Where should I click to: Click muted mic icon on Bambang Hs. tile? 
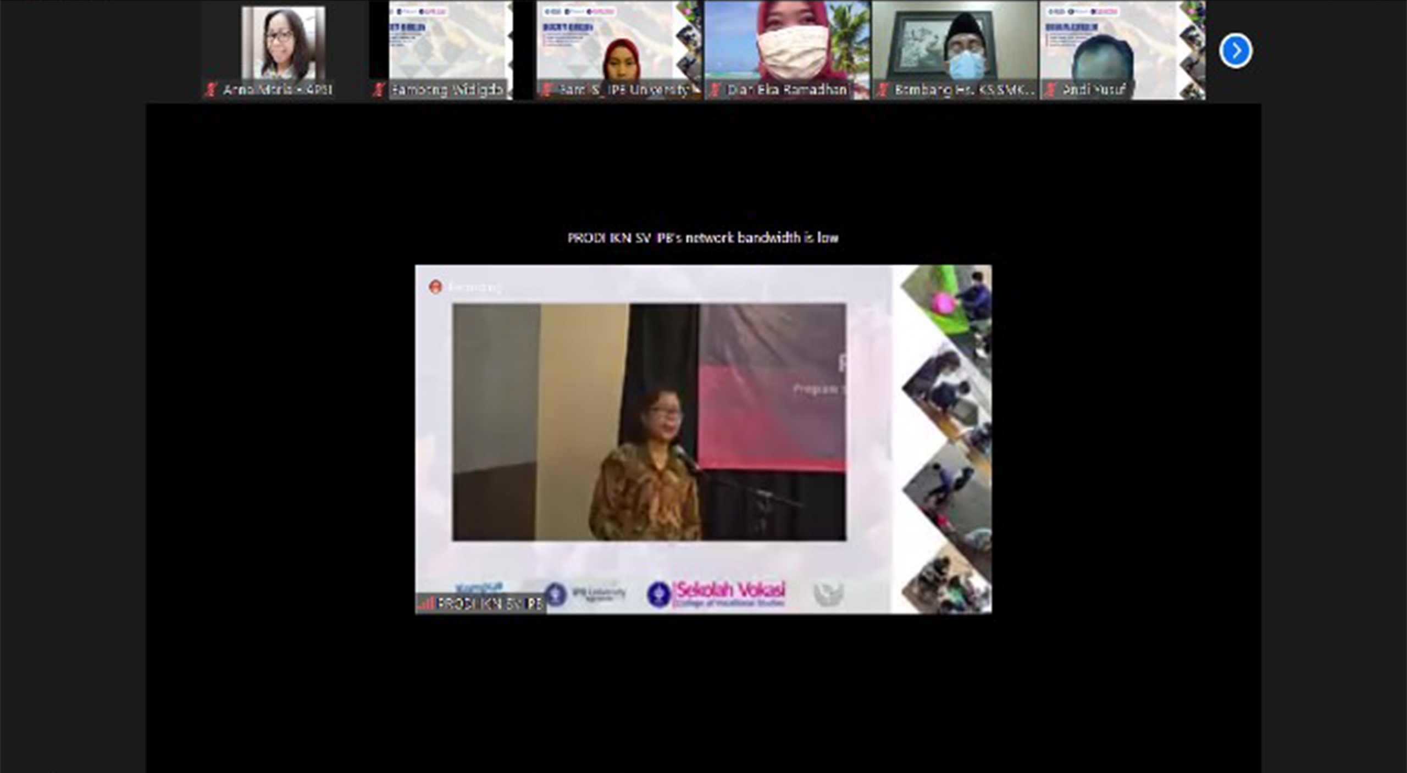[883, 90]
